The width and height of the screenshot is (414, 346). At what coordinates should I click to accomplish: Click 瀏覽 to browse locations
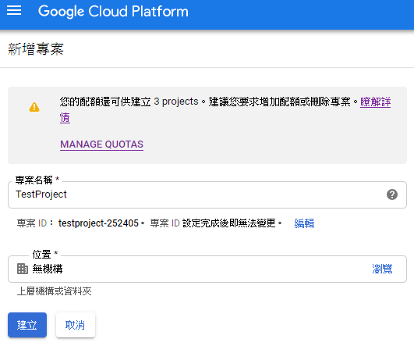pos(382,269)
